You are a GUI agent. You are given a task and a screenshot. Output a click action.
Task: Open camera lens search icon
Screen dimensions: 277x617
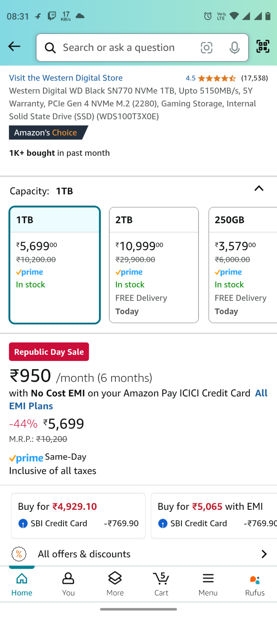coord(207,47)
